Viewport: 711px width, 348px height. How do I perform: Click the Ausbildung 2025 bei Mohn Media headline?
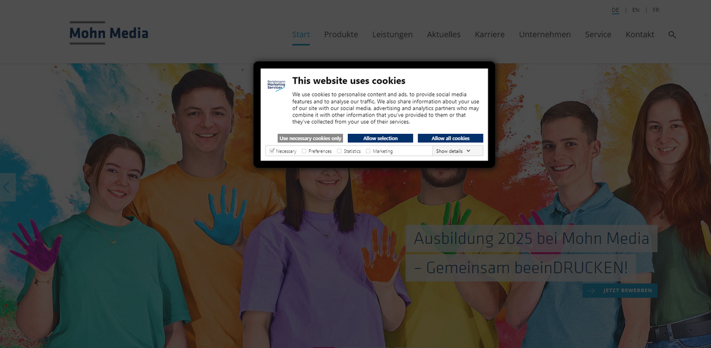(531, 239)
